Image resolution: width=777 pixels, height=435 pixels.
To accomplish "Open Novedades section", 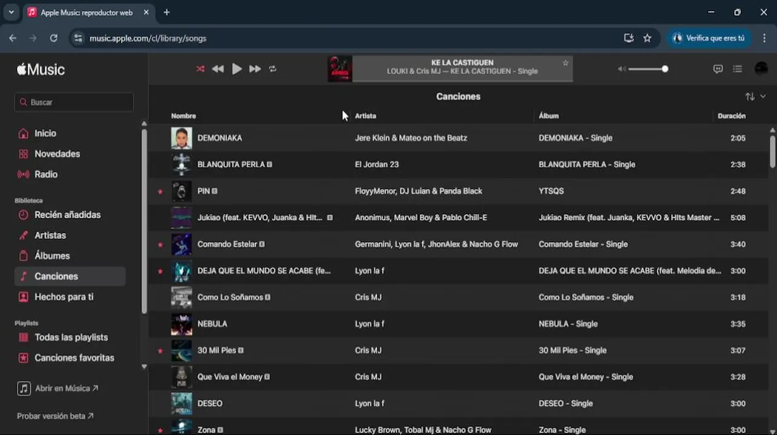I will [57, 154].
